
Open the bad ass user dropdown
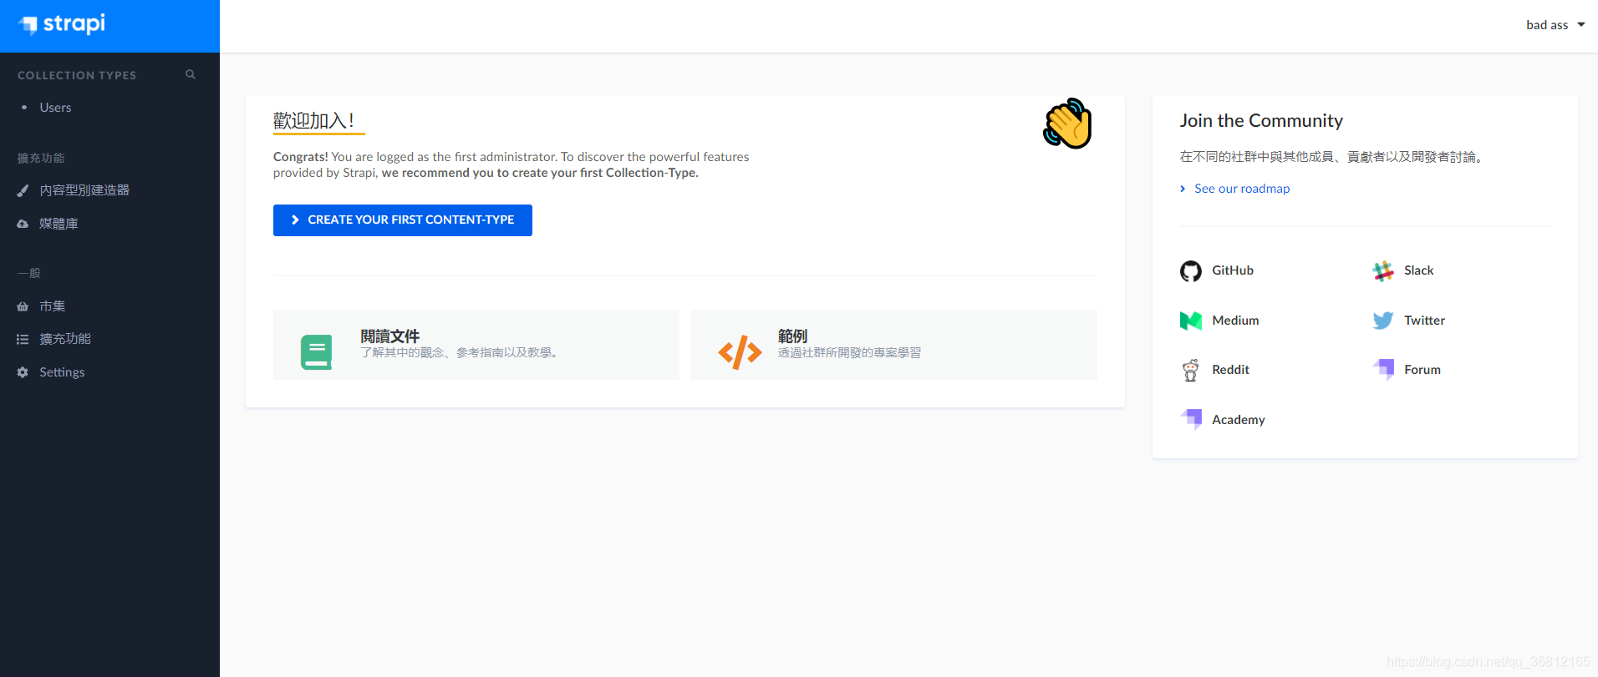tap(1555, 25)
